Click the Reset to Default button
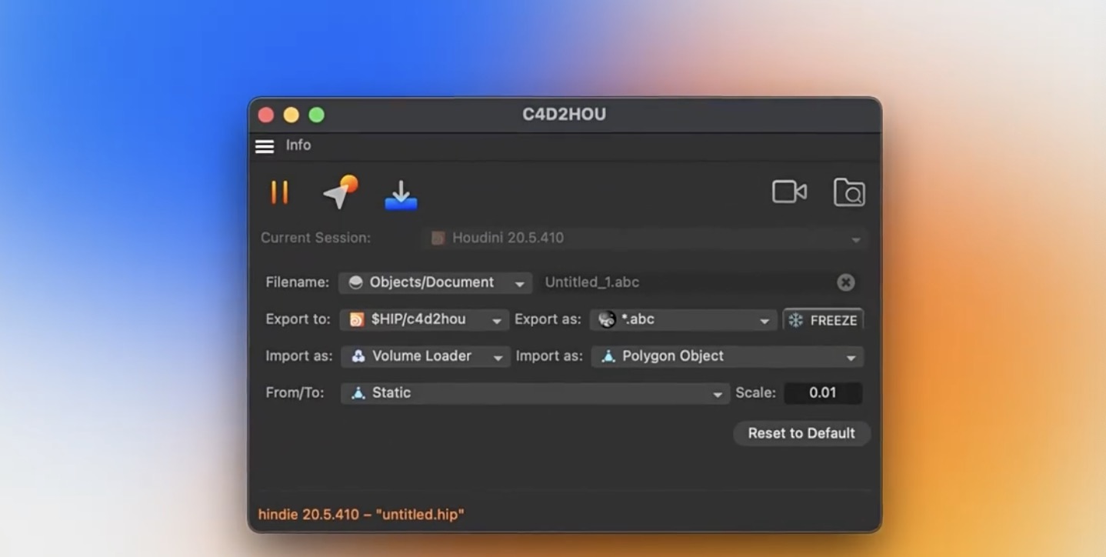 [801, 433]
